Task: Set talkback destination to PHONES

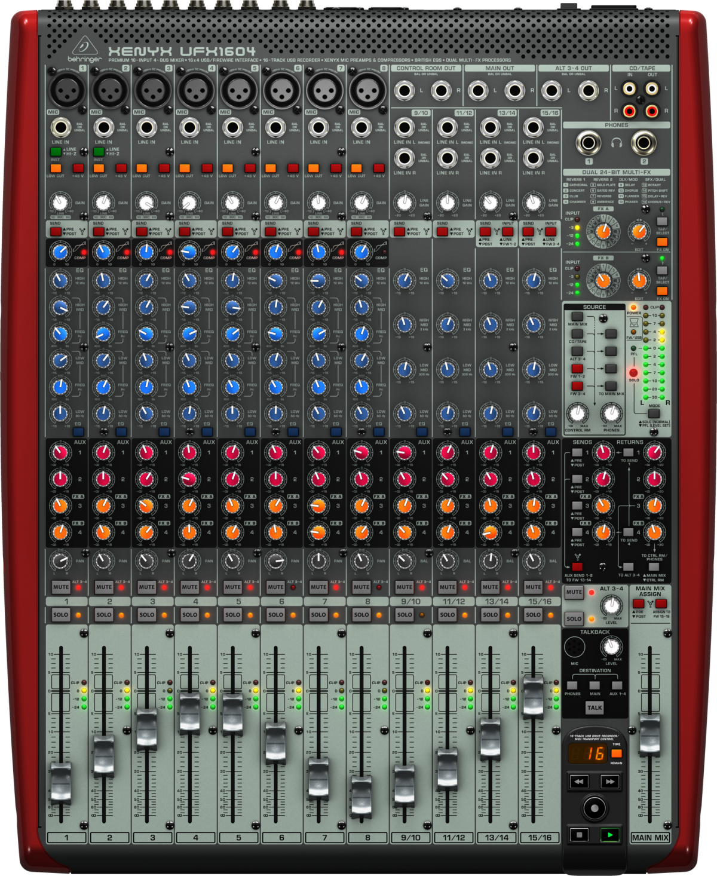Action: tap(572, 685)
